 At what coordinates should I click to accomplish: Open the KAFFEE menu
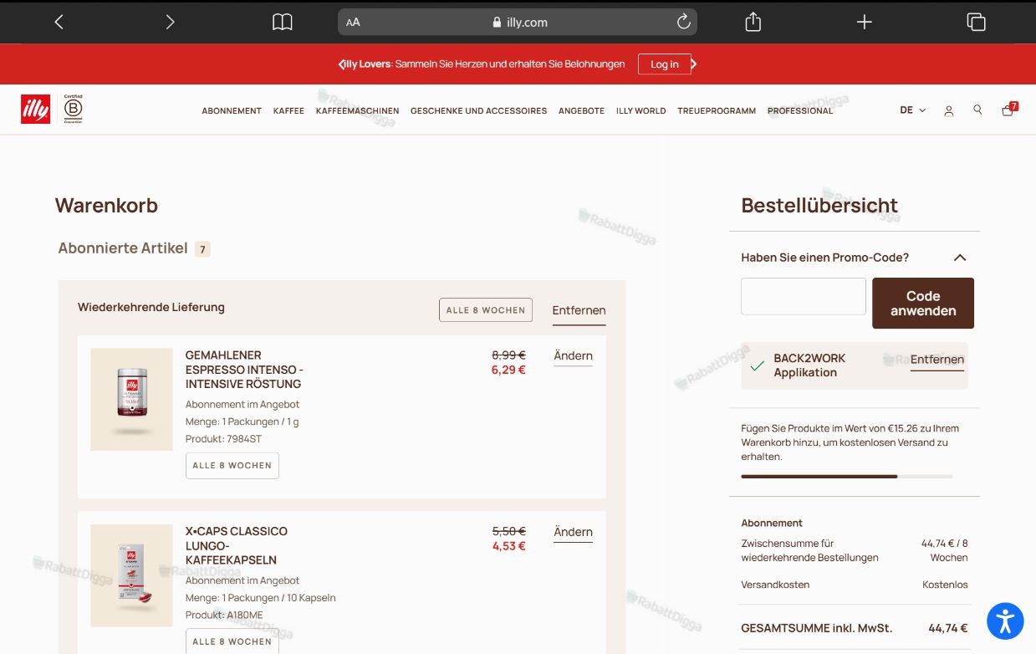(288, 110)
